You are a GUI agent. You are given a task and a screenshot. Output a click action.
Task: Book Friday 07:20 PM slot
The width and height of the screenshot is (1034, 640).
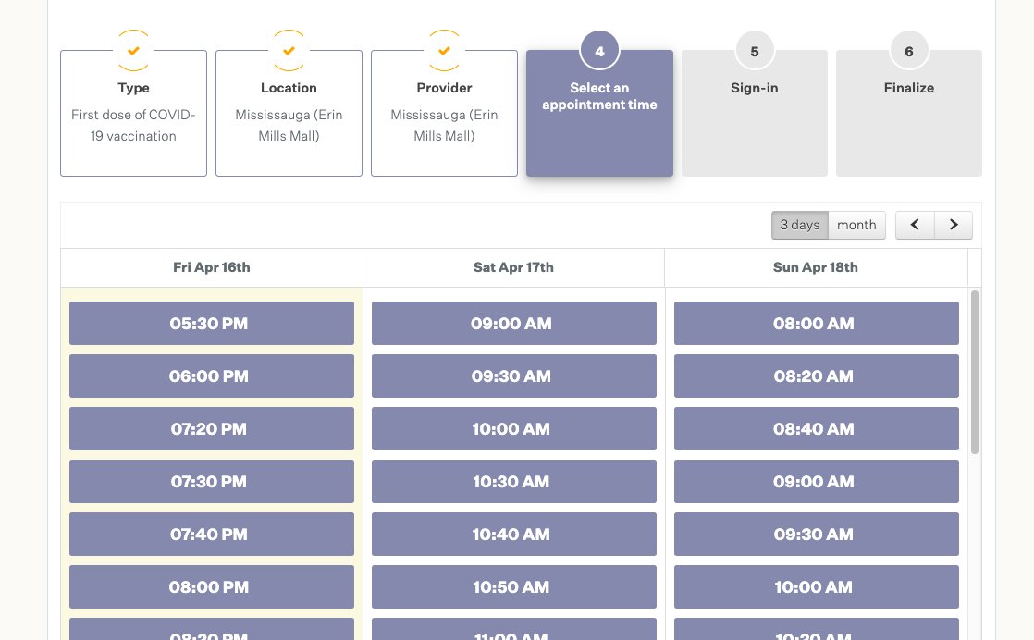[x=212, y=428]
